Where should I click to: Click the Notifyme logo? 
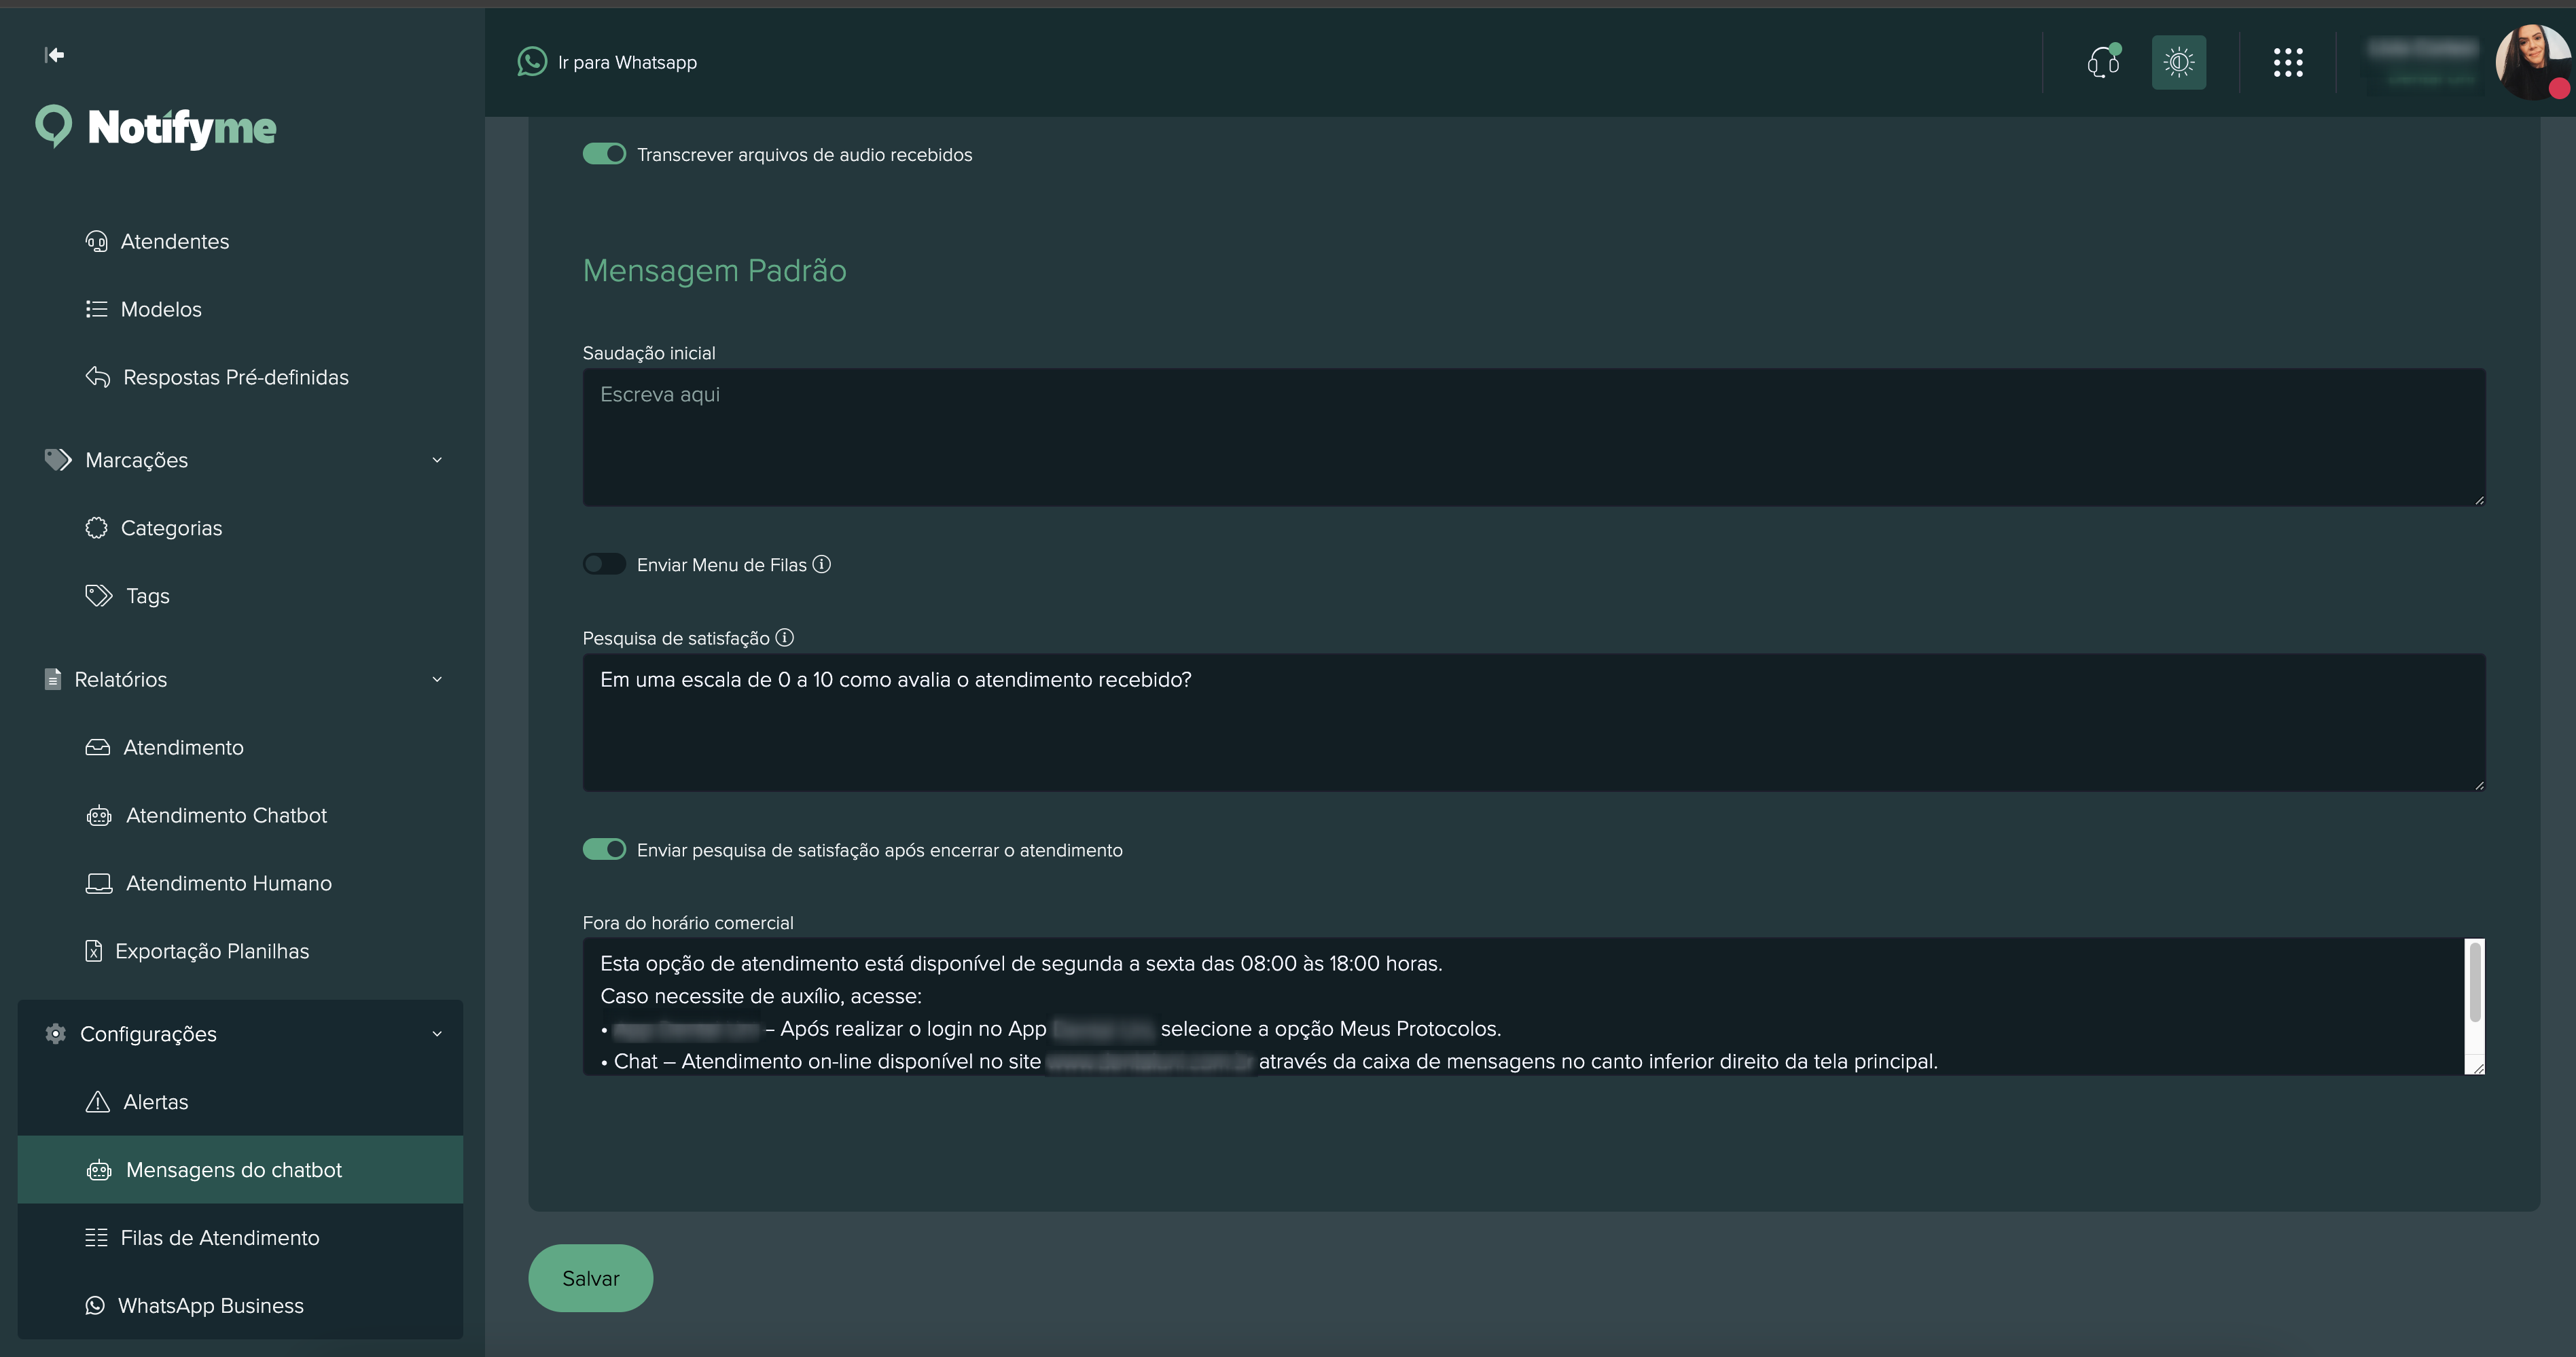[156, 128]
